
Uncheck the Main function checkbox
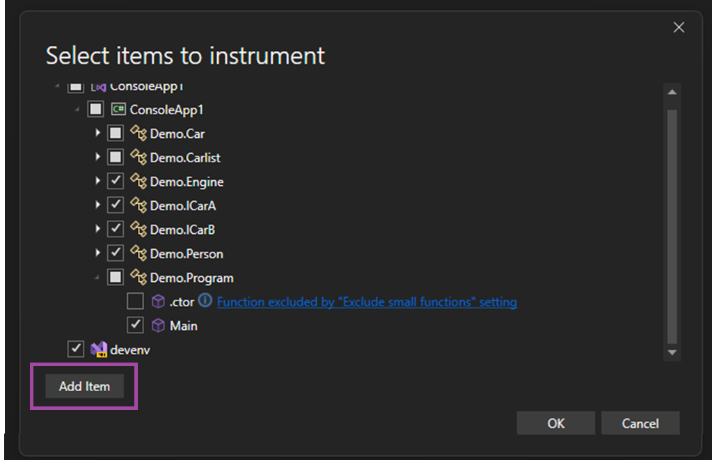(136, 325)
